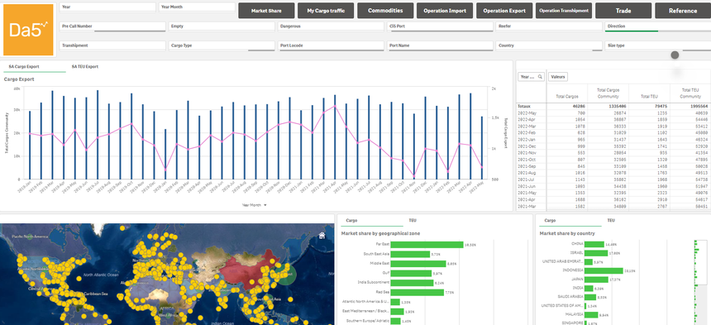Select the INDONESIA country bar
The width and height of the screenshot is (711, 325).
click(604, 270)
